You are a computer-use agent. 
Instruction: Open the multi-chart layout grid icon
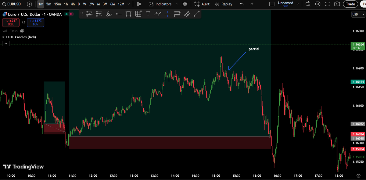185,4
